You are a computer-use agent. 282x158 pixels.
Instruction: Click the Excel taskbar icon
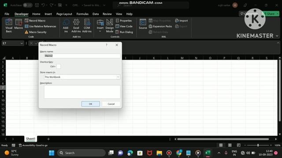click(208, 153)
